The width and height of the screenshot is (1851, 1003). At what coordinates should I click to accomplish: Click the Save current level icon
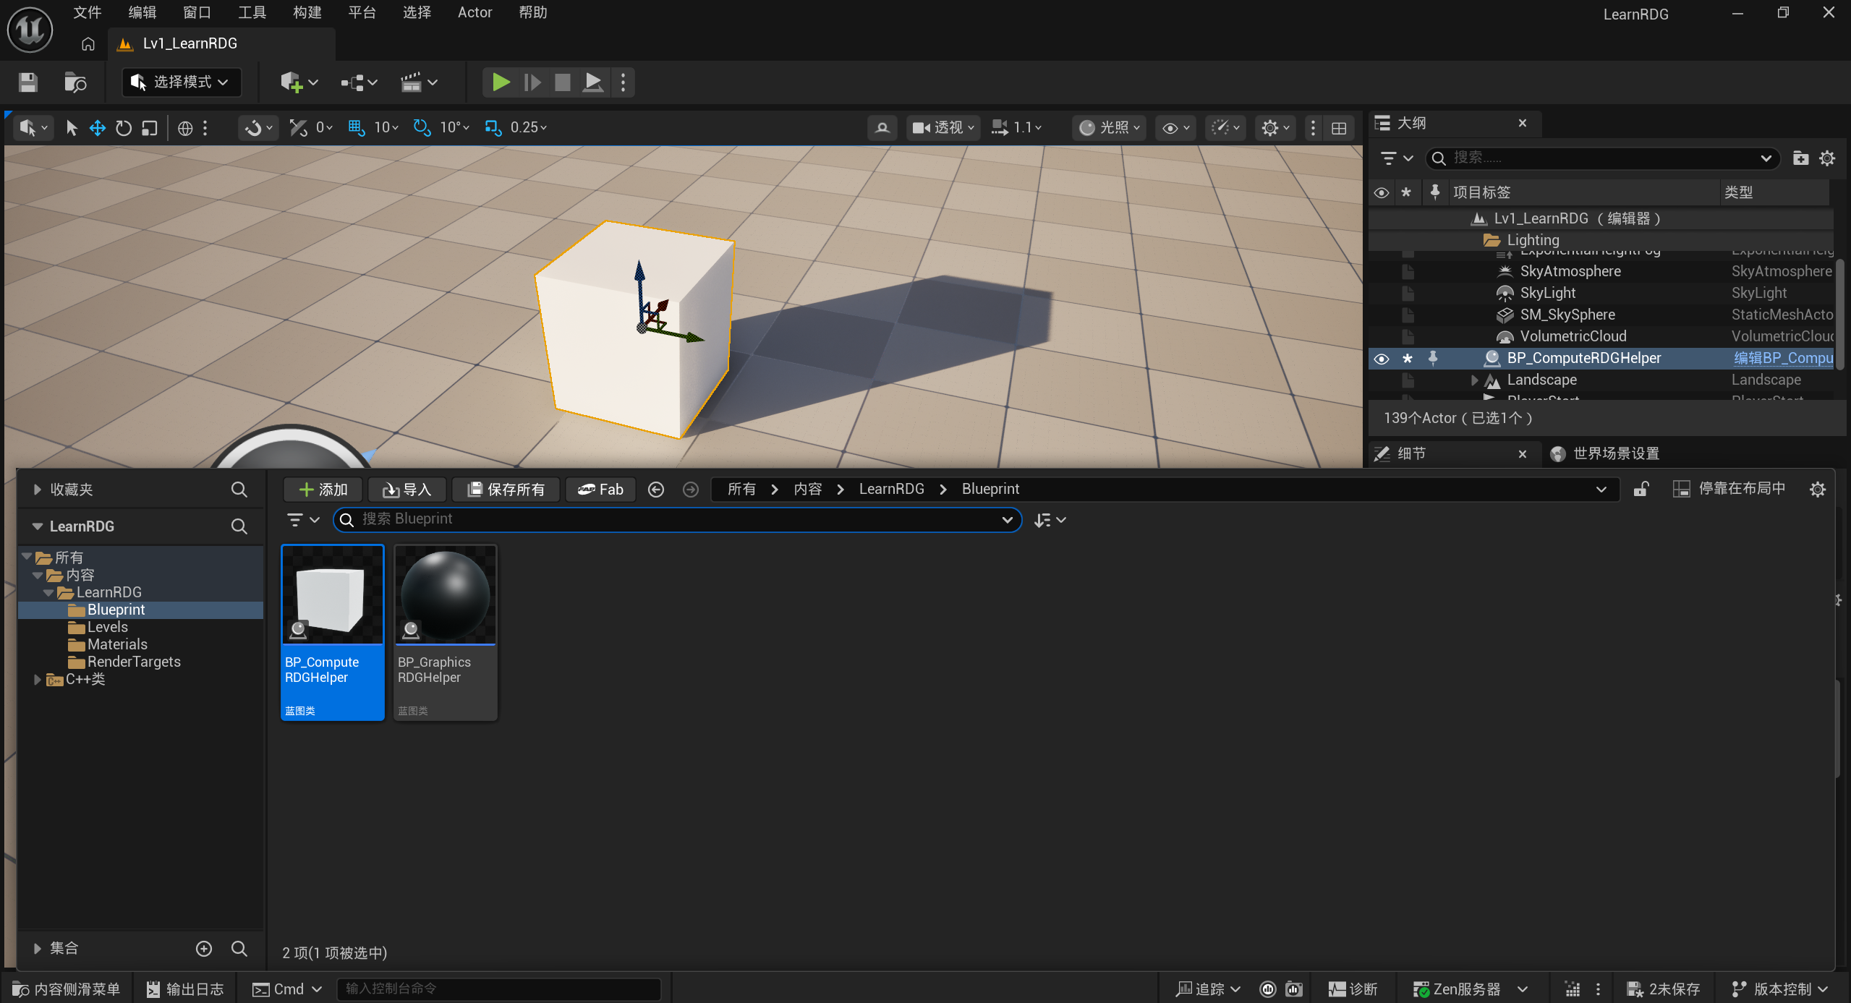pyautogui.click(x=27, y=82)
